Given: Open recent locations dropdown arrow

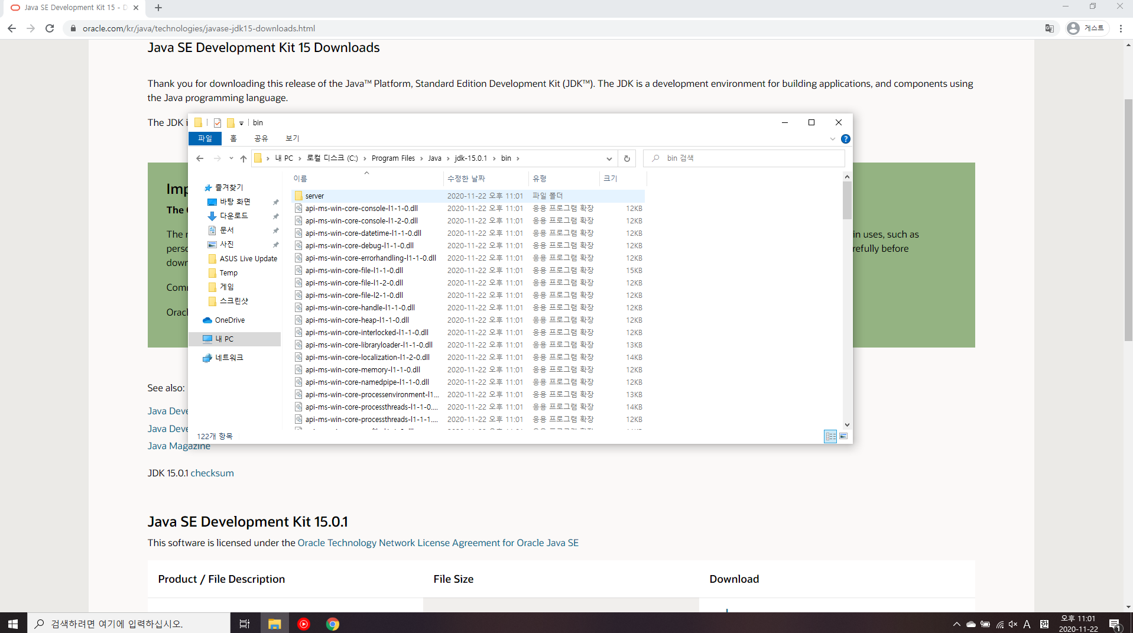Looking at the screenshot, I should (231, 158).
